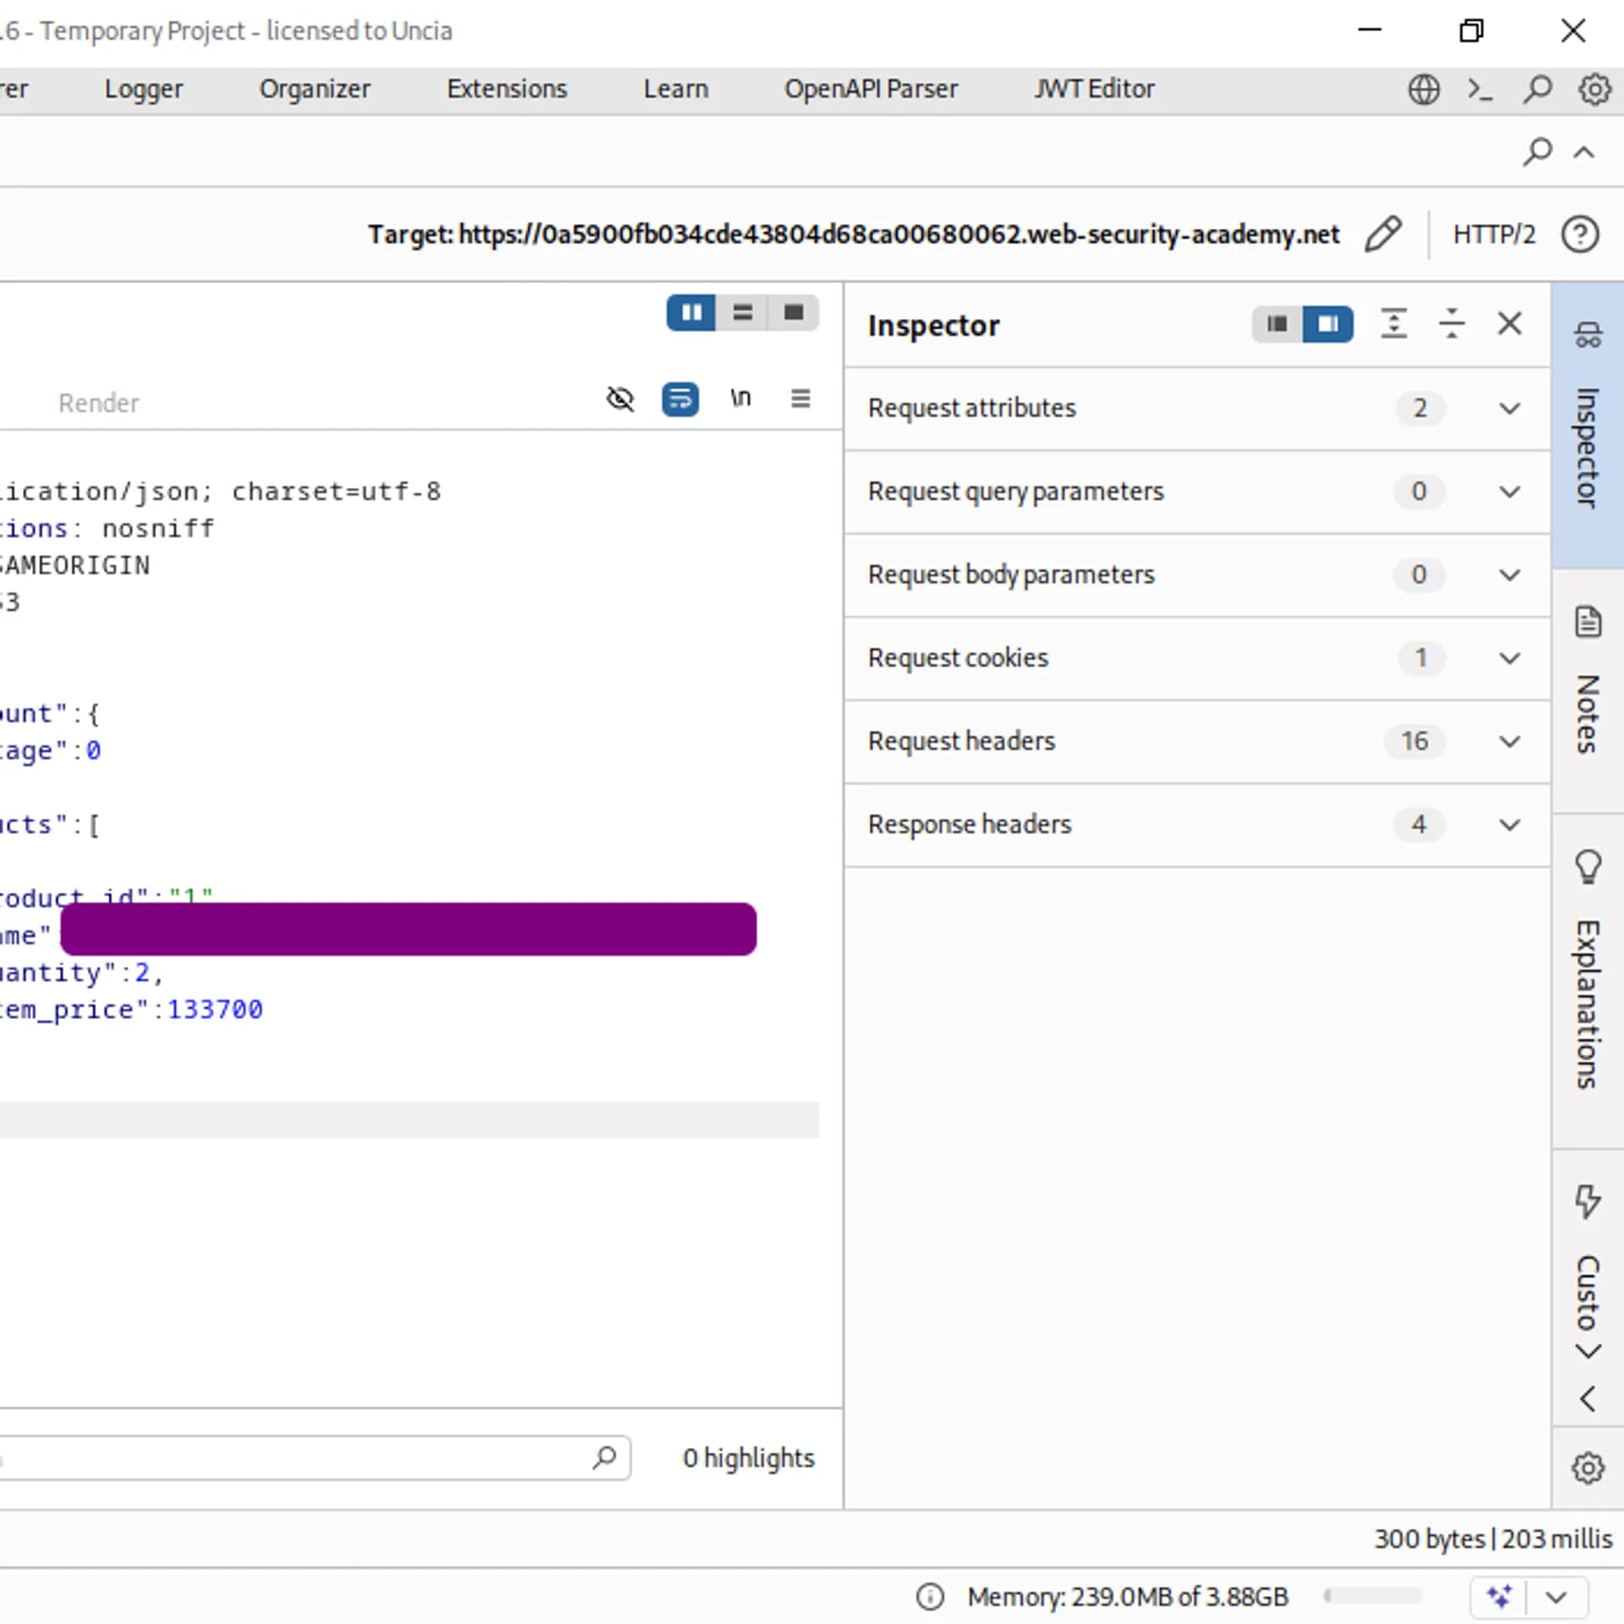Select the combined tabbed layout button
Image resolution: width=1624 pixels, height=1624 pixels.
click(793, 313)
